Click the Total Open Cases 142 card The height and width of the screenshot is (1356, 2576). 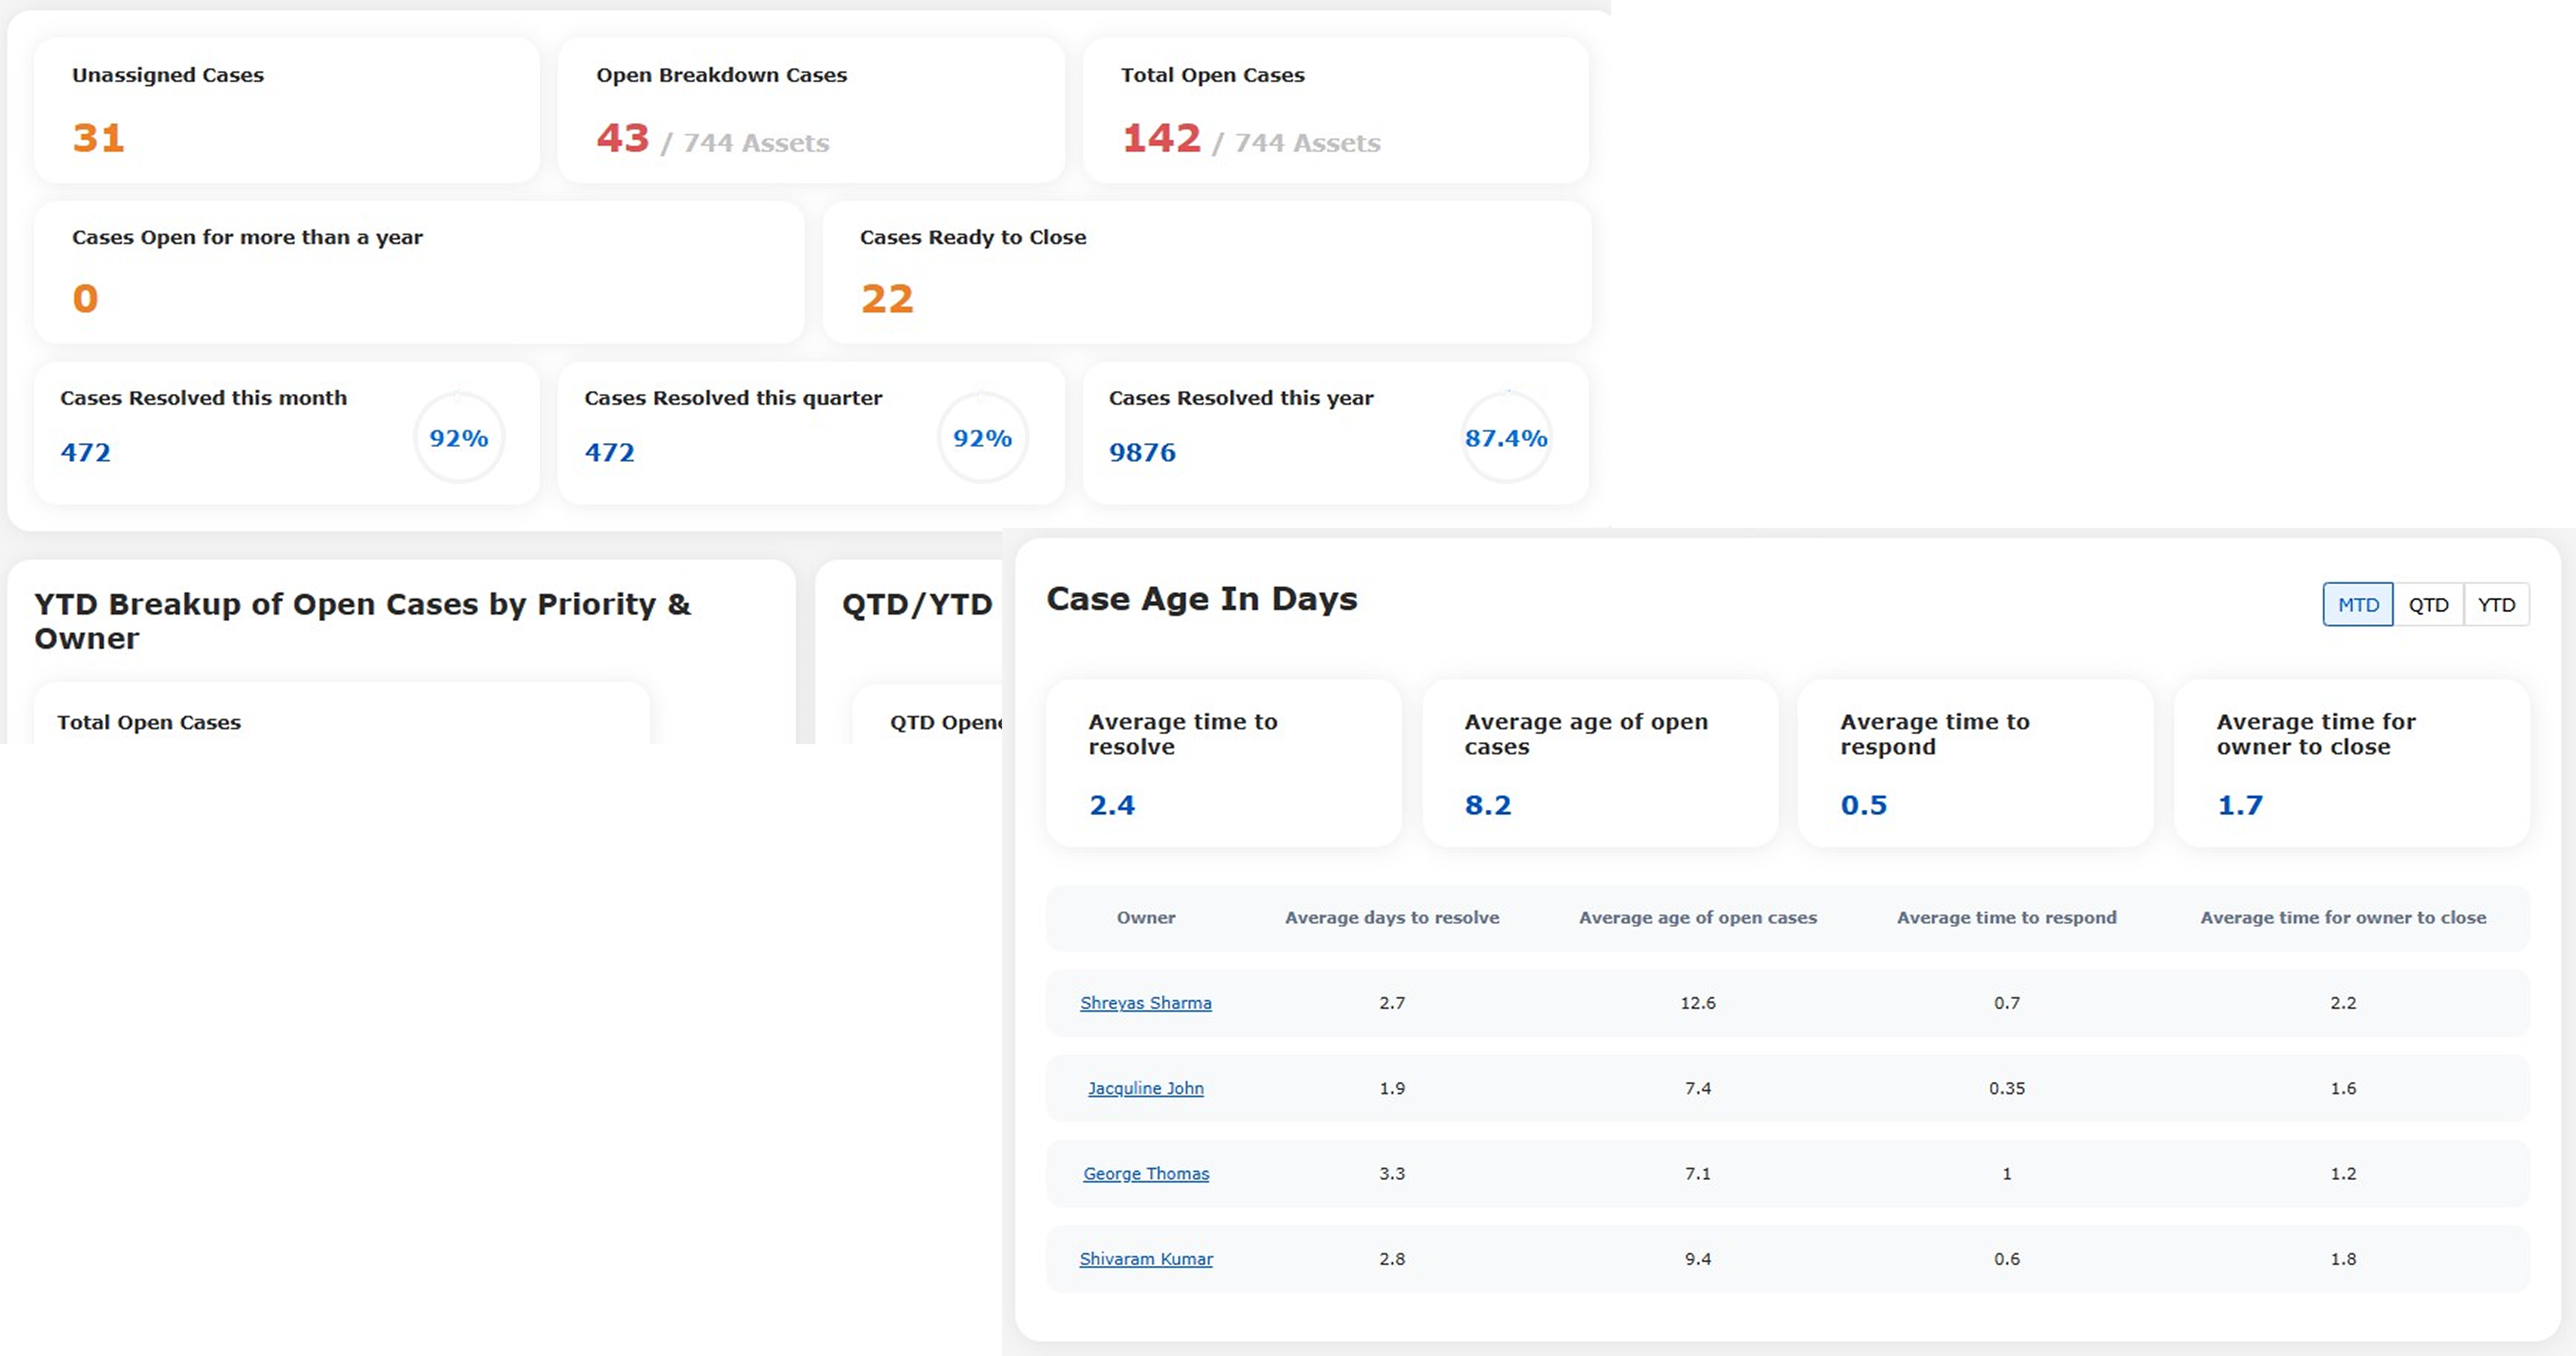1335,110
